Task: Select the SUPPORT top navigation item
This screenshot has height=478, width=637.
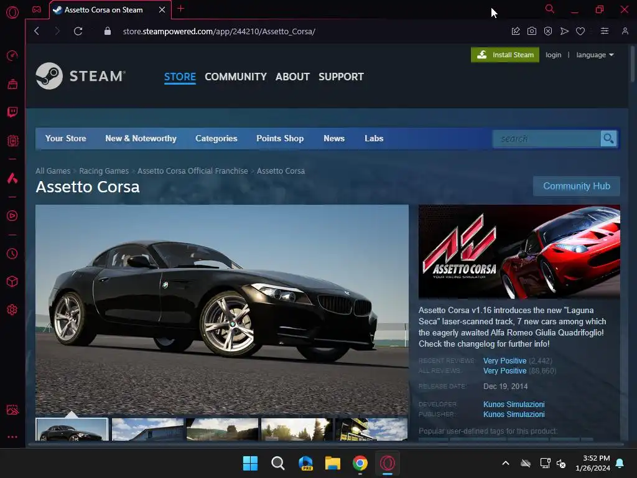Action: click(341, 77)
